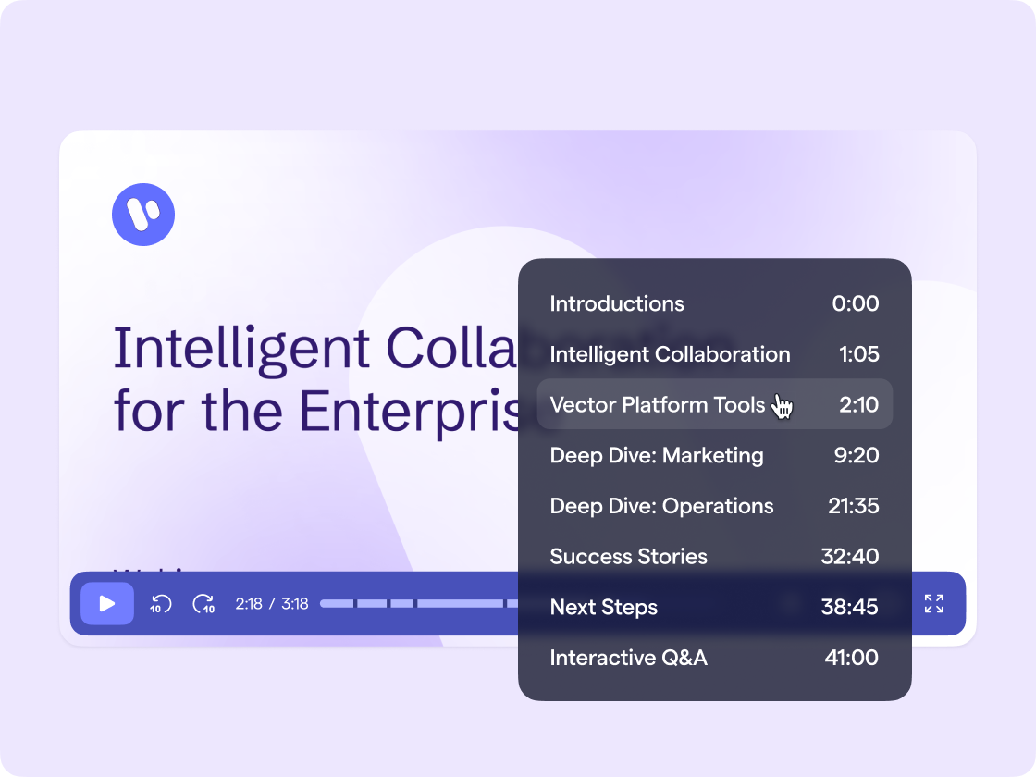Choose Vector Platform Tools chapter
Screen dimensions: 1036x777
pyautogui.click(x=714, y=404)
